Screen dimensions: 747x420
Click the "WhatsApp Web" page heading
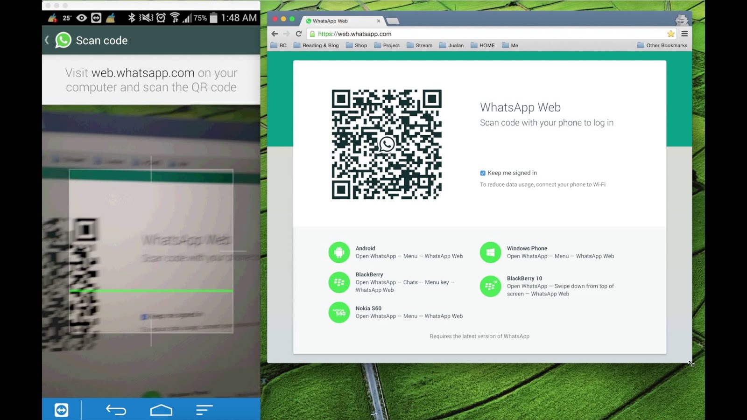521,107
